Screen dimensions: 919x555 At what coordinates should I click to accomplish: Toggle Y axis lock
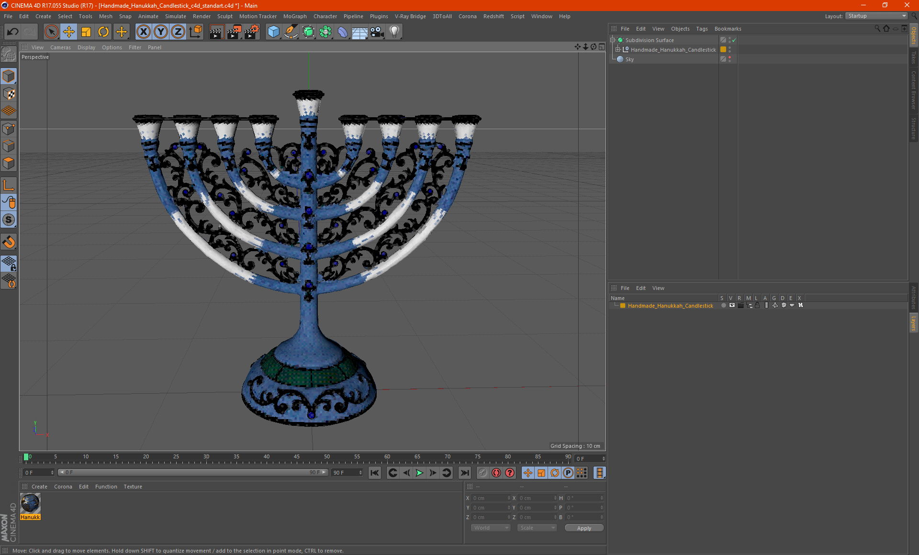(x=161, y=32)
